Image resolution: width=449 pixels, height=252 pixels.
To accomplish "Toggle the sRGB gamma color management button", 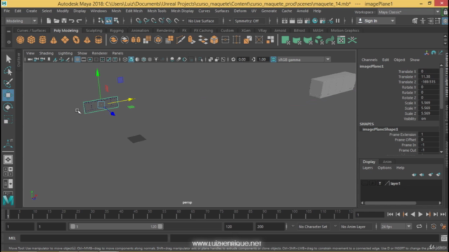I will click(x=274, y=59).
